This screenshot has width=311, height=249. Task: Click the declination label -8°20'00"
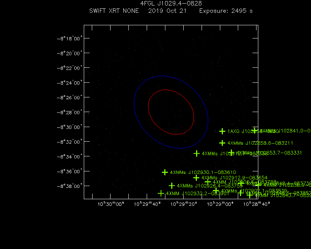click(70, 53)
